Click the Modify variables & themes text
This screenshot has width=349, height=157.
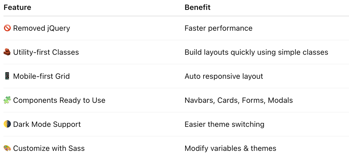click(230, 148)
